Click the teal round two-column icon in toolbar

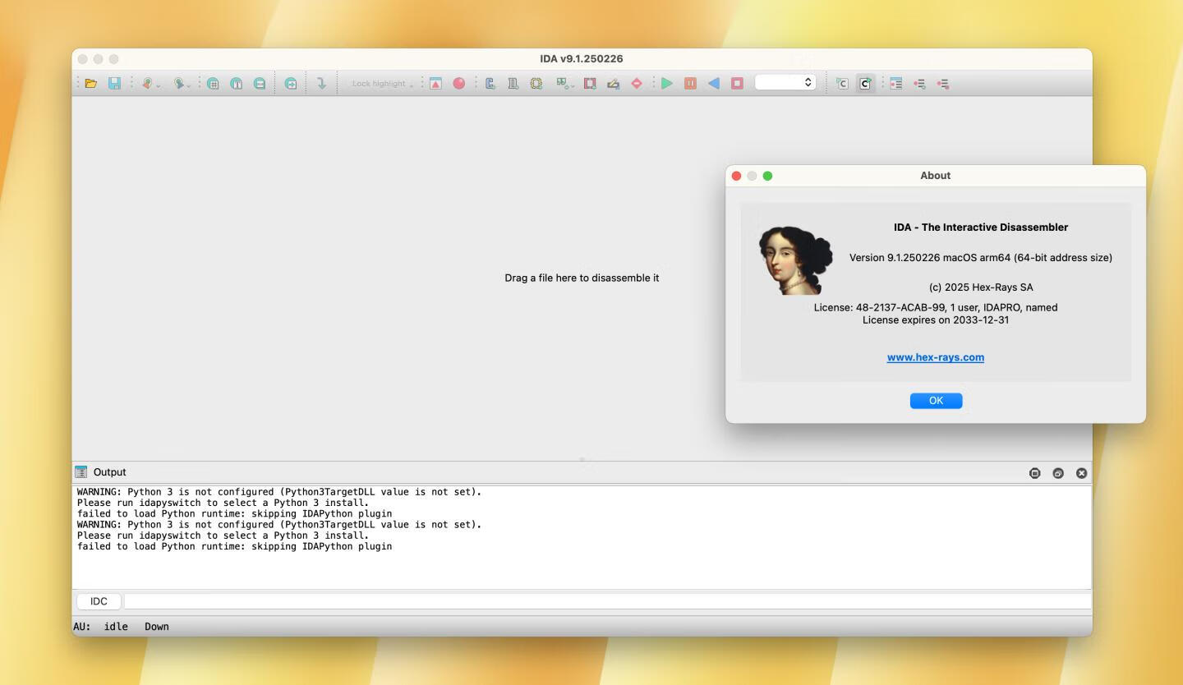pyautogui.click(x=236, y=83)
